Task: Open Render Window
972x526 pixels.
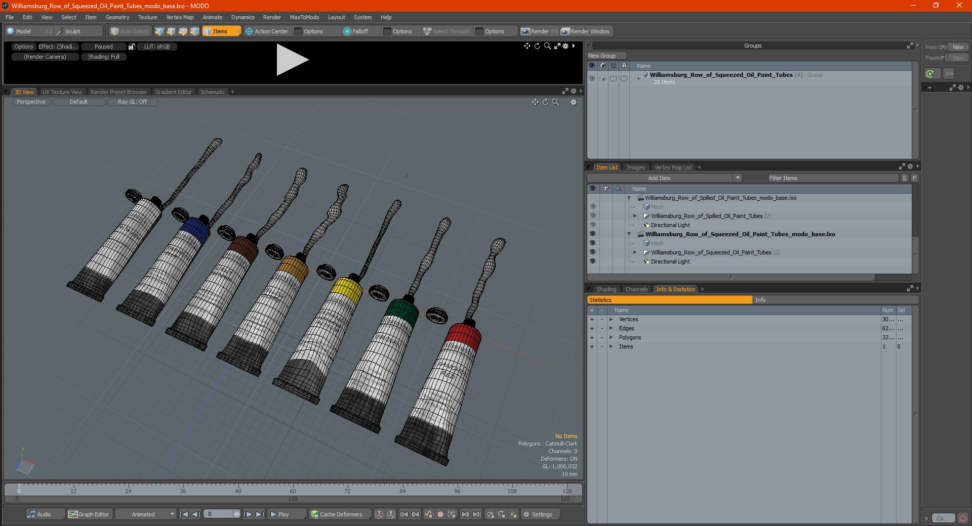Action: click(586, 31)
